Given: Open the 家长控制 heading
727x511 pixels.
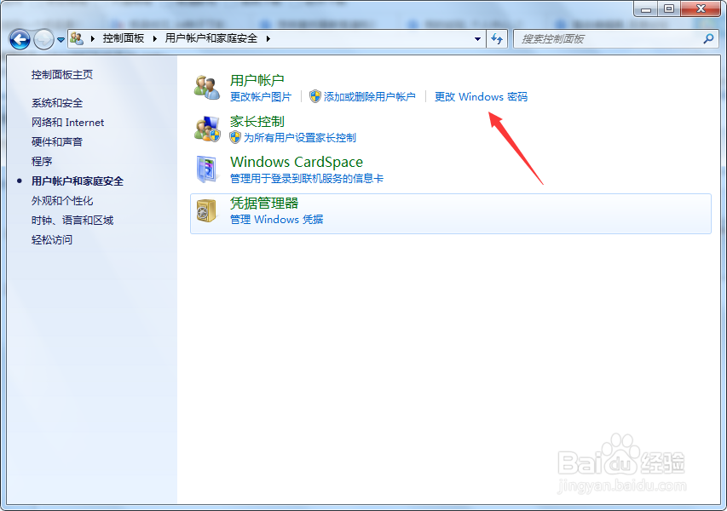Looking at the screenshot, I should [x=257, y=122].
